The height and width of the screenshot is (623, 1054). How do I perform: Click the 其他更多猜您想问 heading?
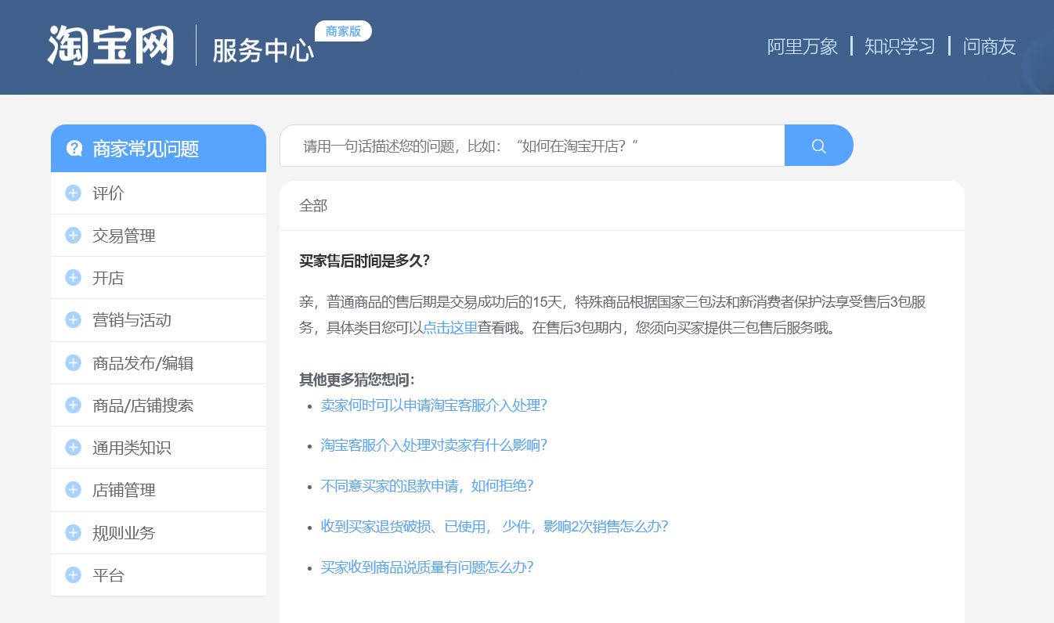(357, 380)
